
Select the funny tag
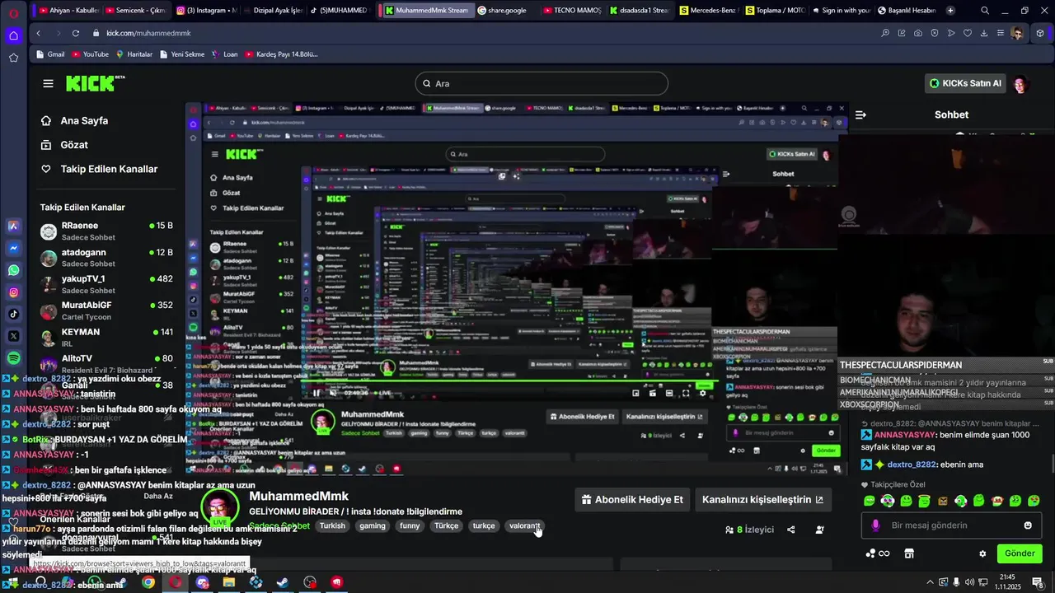click(410, 525)
